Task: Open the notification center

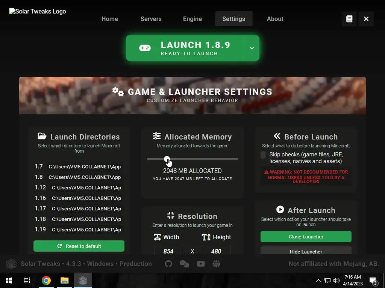Action: click(373, 280)
